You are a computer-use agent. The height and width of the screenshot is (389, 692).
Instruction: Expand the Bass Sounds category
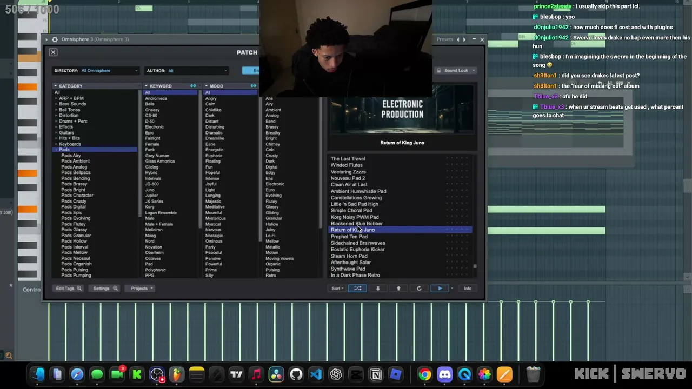pos(56,104)
